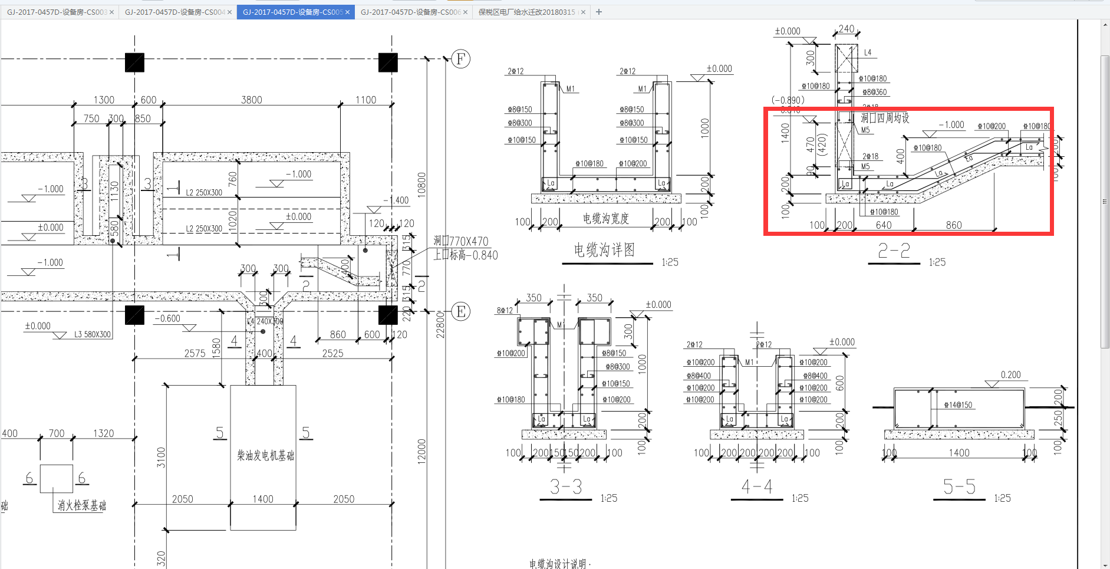The height and width of the screenshot is (569, 1110).
Task: Click the 8⌀12 rebar label in section 3-3
Action: click(x=505, y=310)
